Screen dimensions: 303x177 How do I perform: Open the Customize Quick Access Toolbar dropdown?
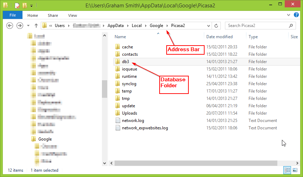pyautogui.click(x=31, y=6)
